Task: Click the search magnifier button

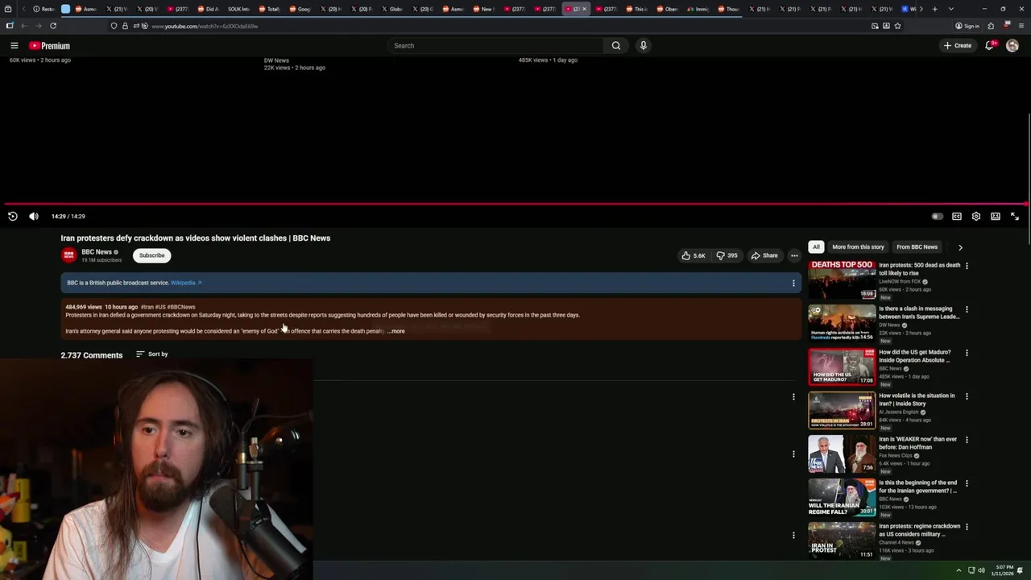Action: [x=616, y=46]
